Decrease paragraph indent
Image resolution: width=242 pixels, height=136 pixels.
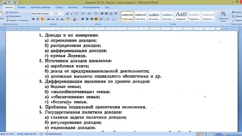pos(102,14)
